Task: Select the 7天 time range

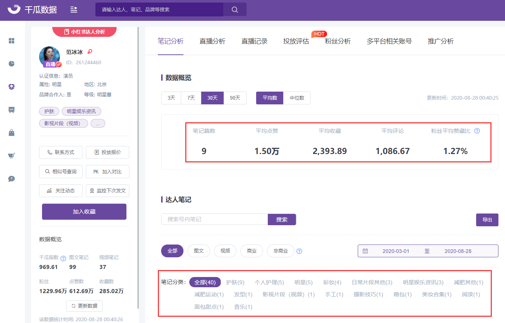Action: 191,98
